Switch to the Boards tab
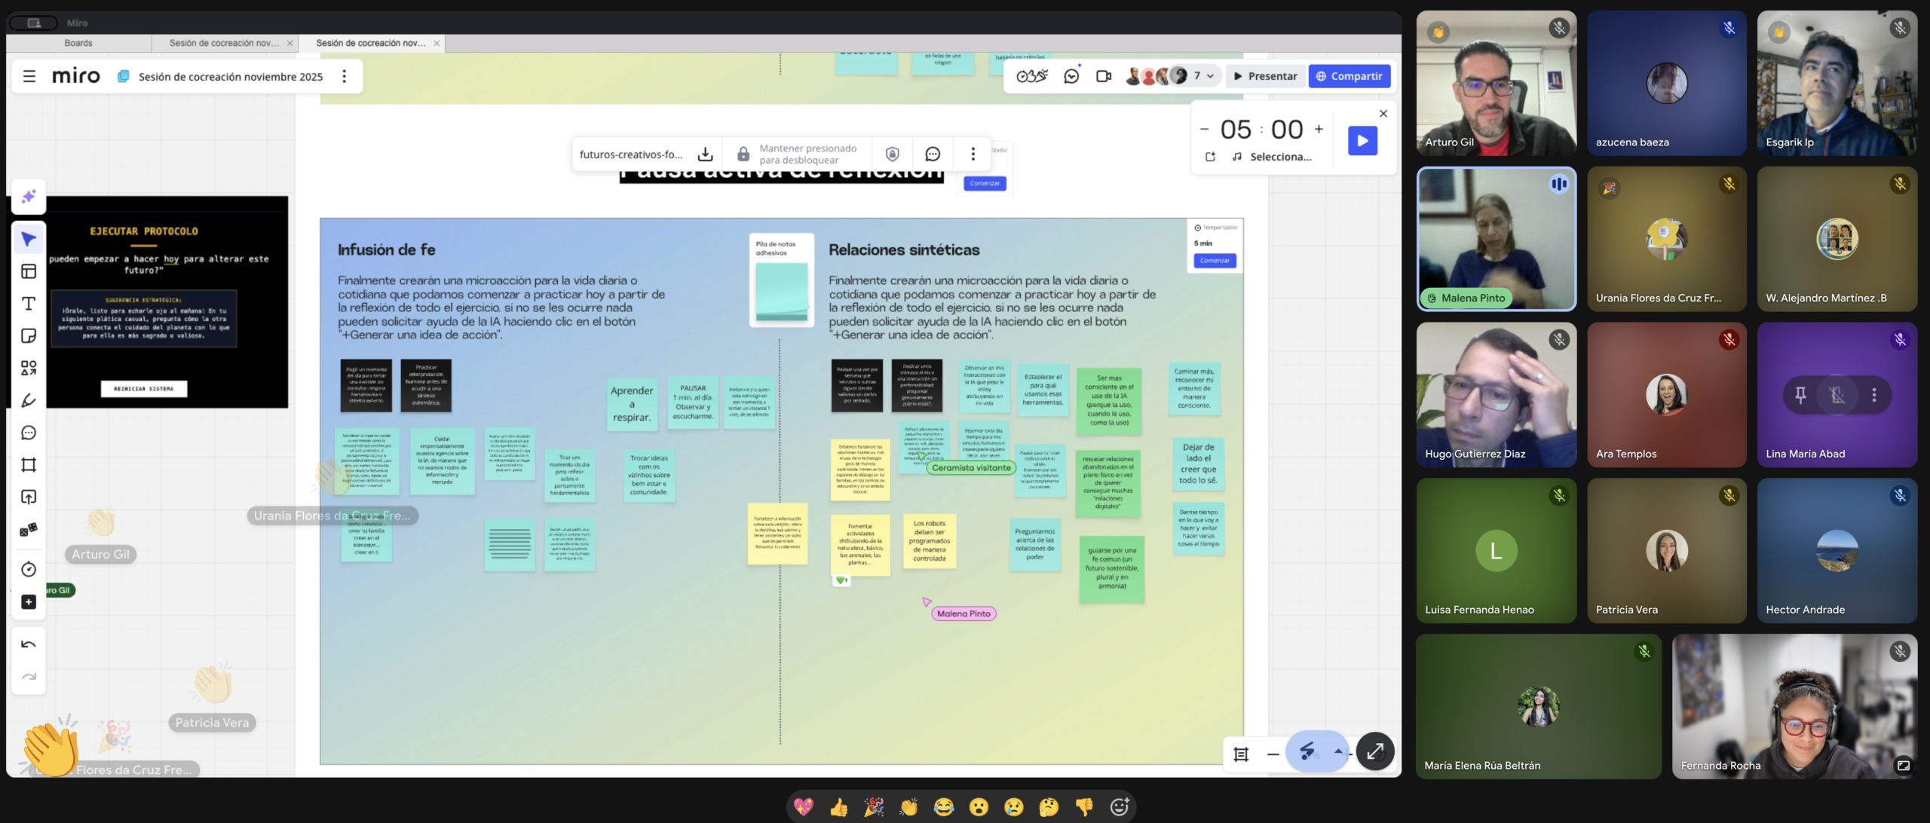Viewport: 1930px width, 823px height. [x=78, y=43]
